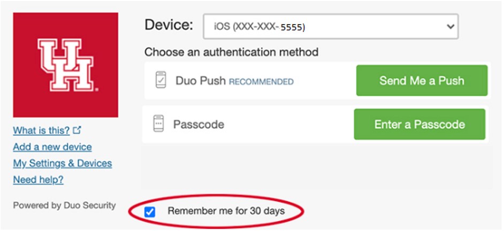
Task: Go to My Settings & Devices
Action: (63, 164)
